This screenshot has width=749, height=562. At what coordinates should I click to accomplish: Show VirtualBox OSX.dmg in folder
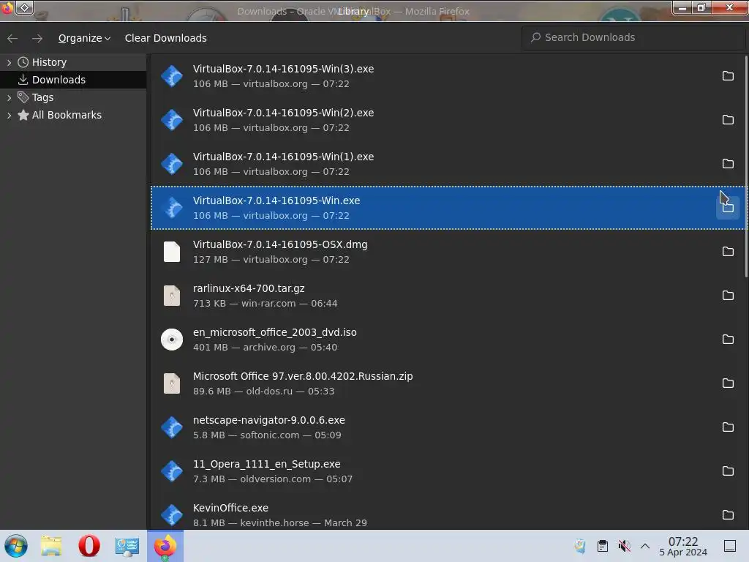coord(728,252)
